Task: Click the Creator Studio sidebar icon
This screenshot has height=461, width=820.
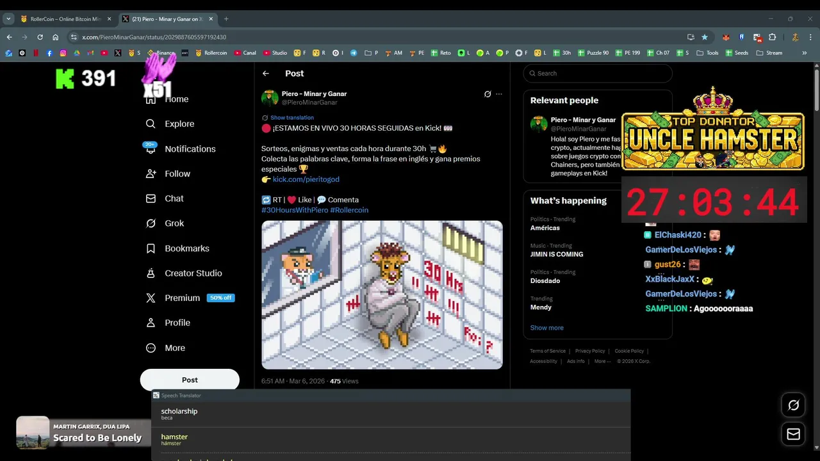Action: pos(151,273)
